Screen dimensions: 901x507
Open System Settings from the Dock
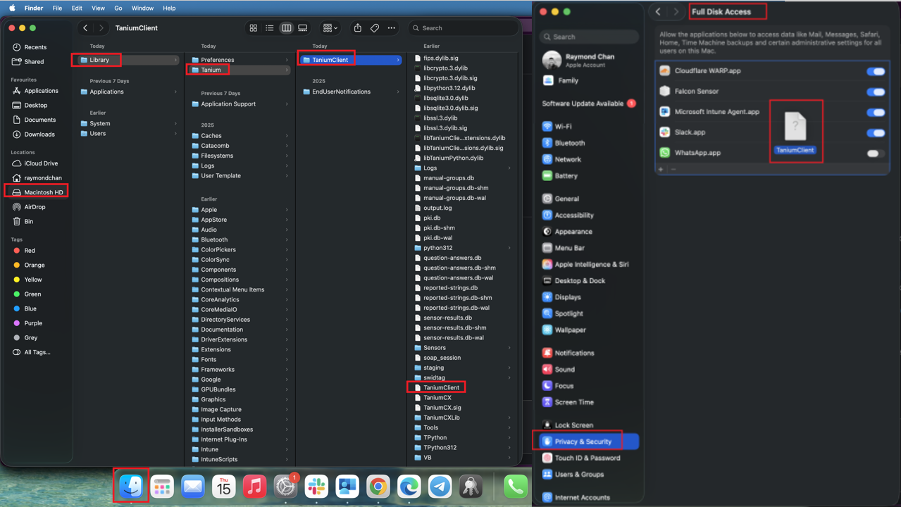point(285,486)
